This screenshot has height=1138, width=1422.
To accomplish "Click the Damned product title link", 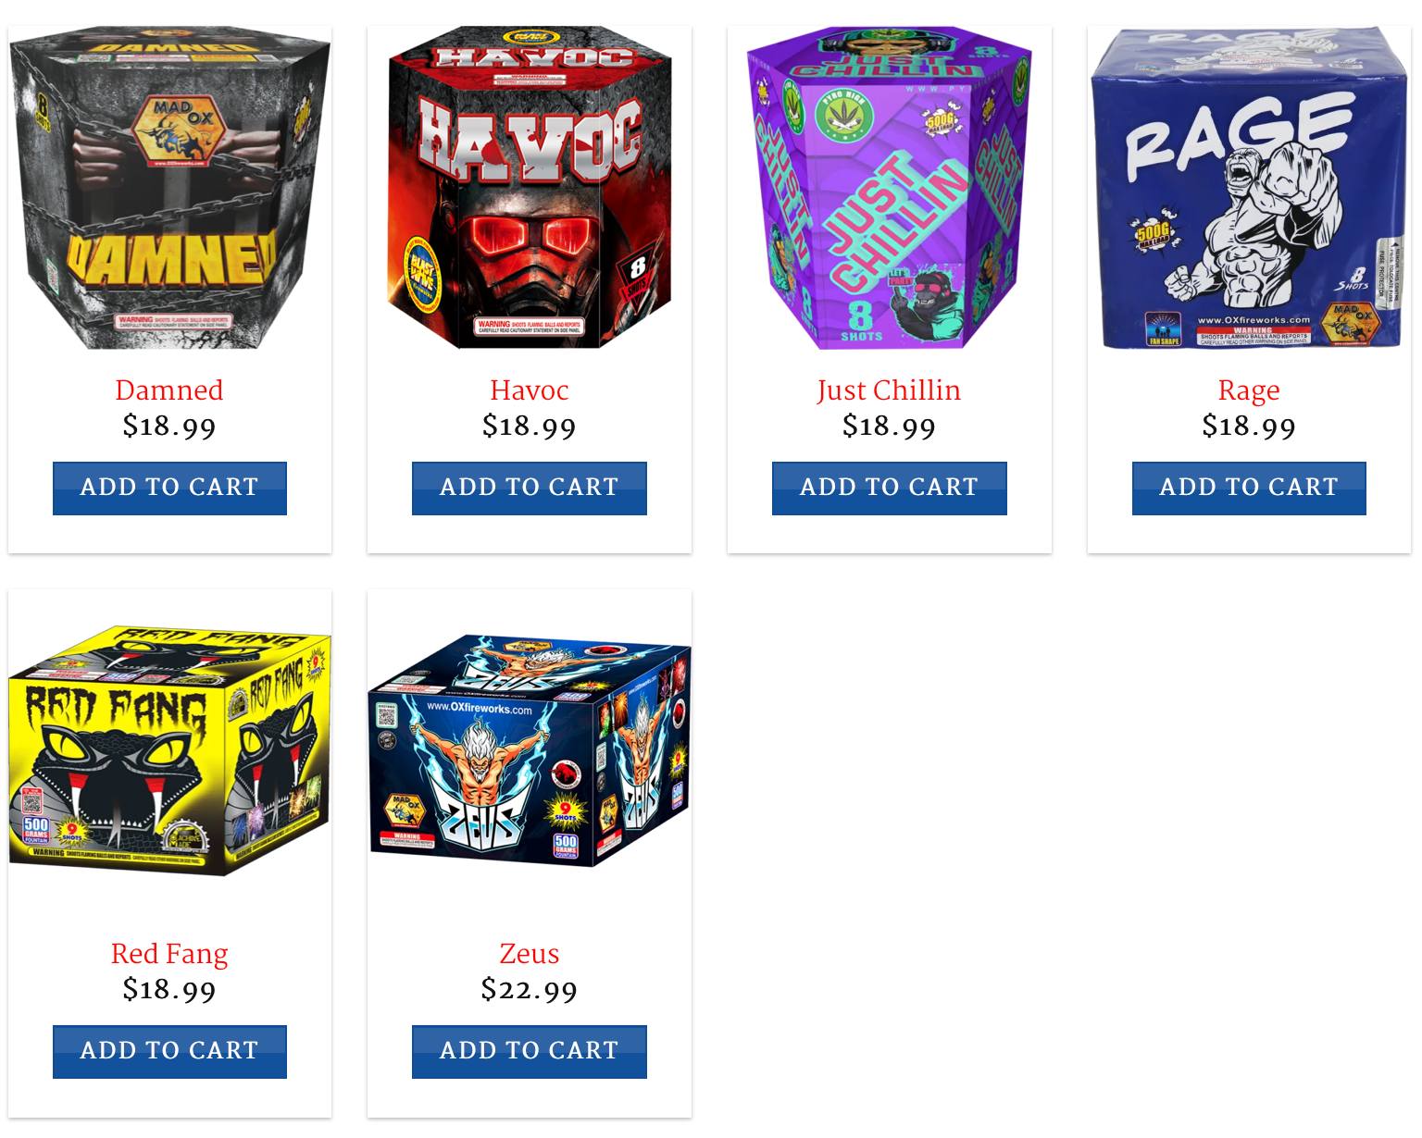I will point(169,390).
